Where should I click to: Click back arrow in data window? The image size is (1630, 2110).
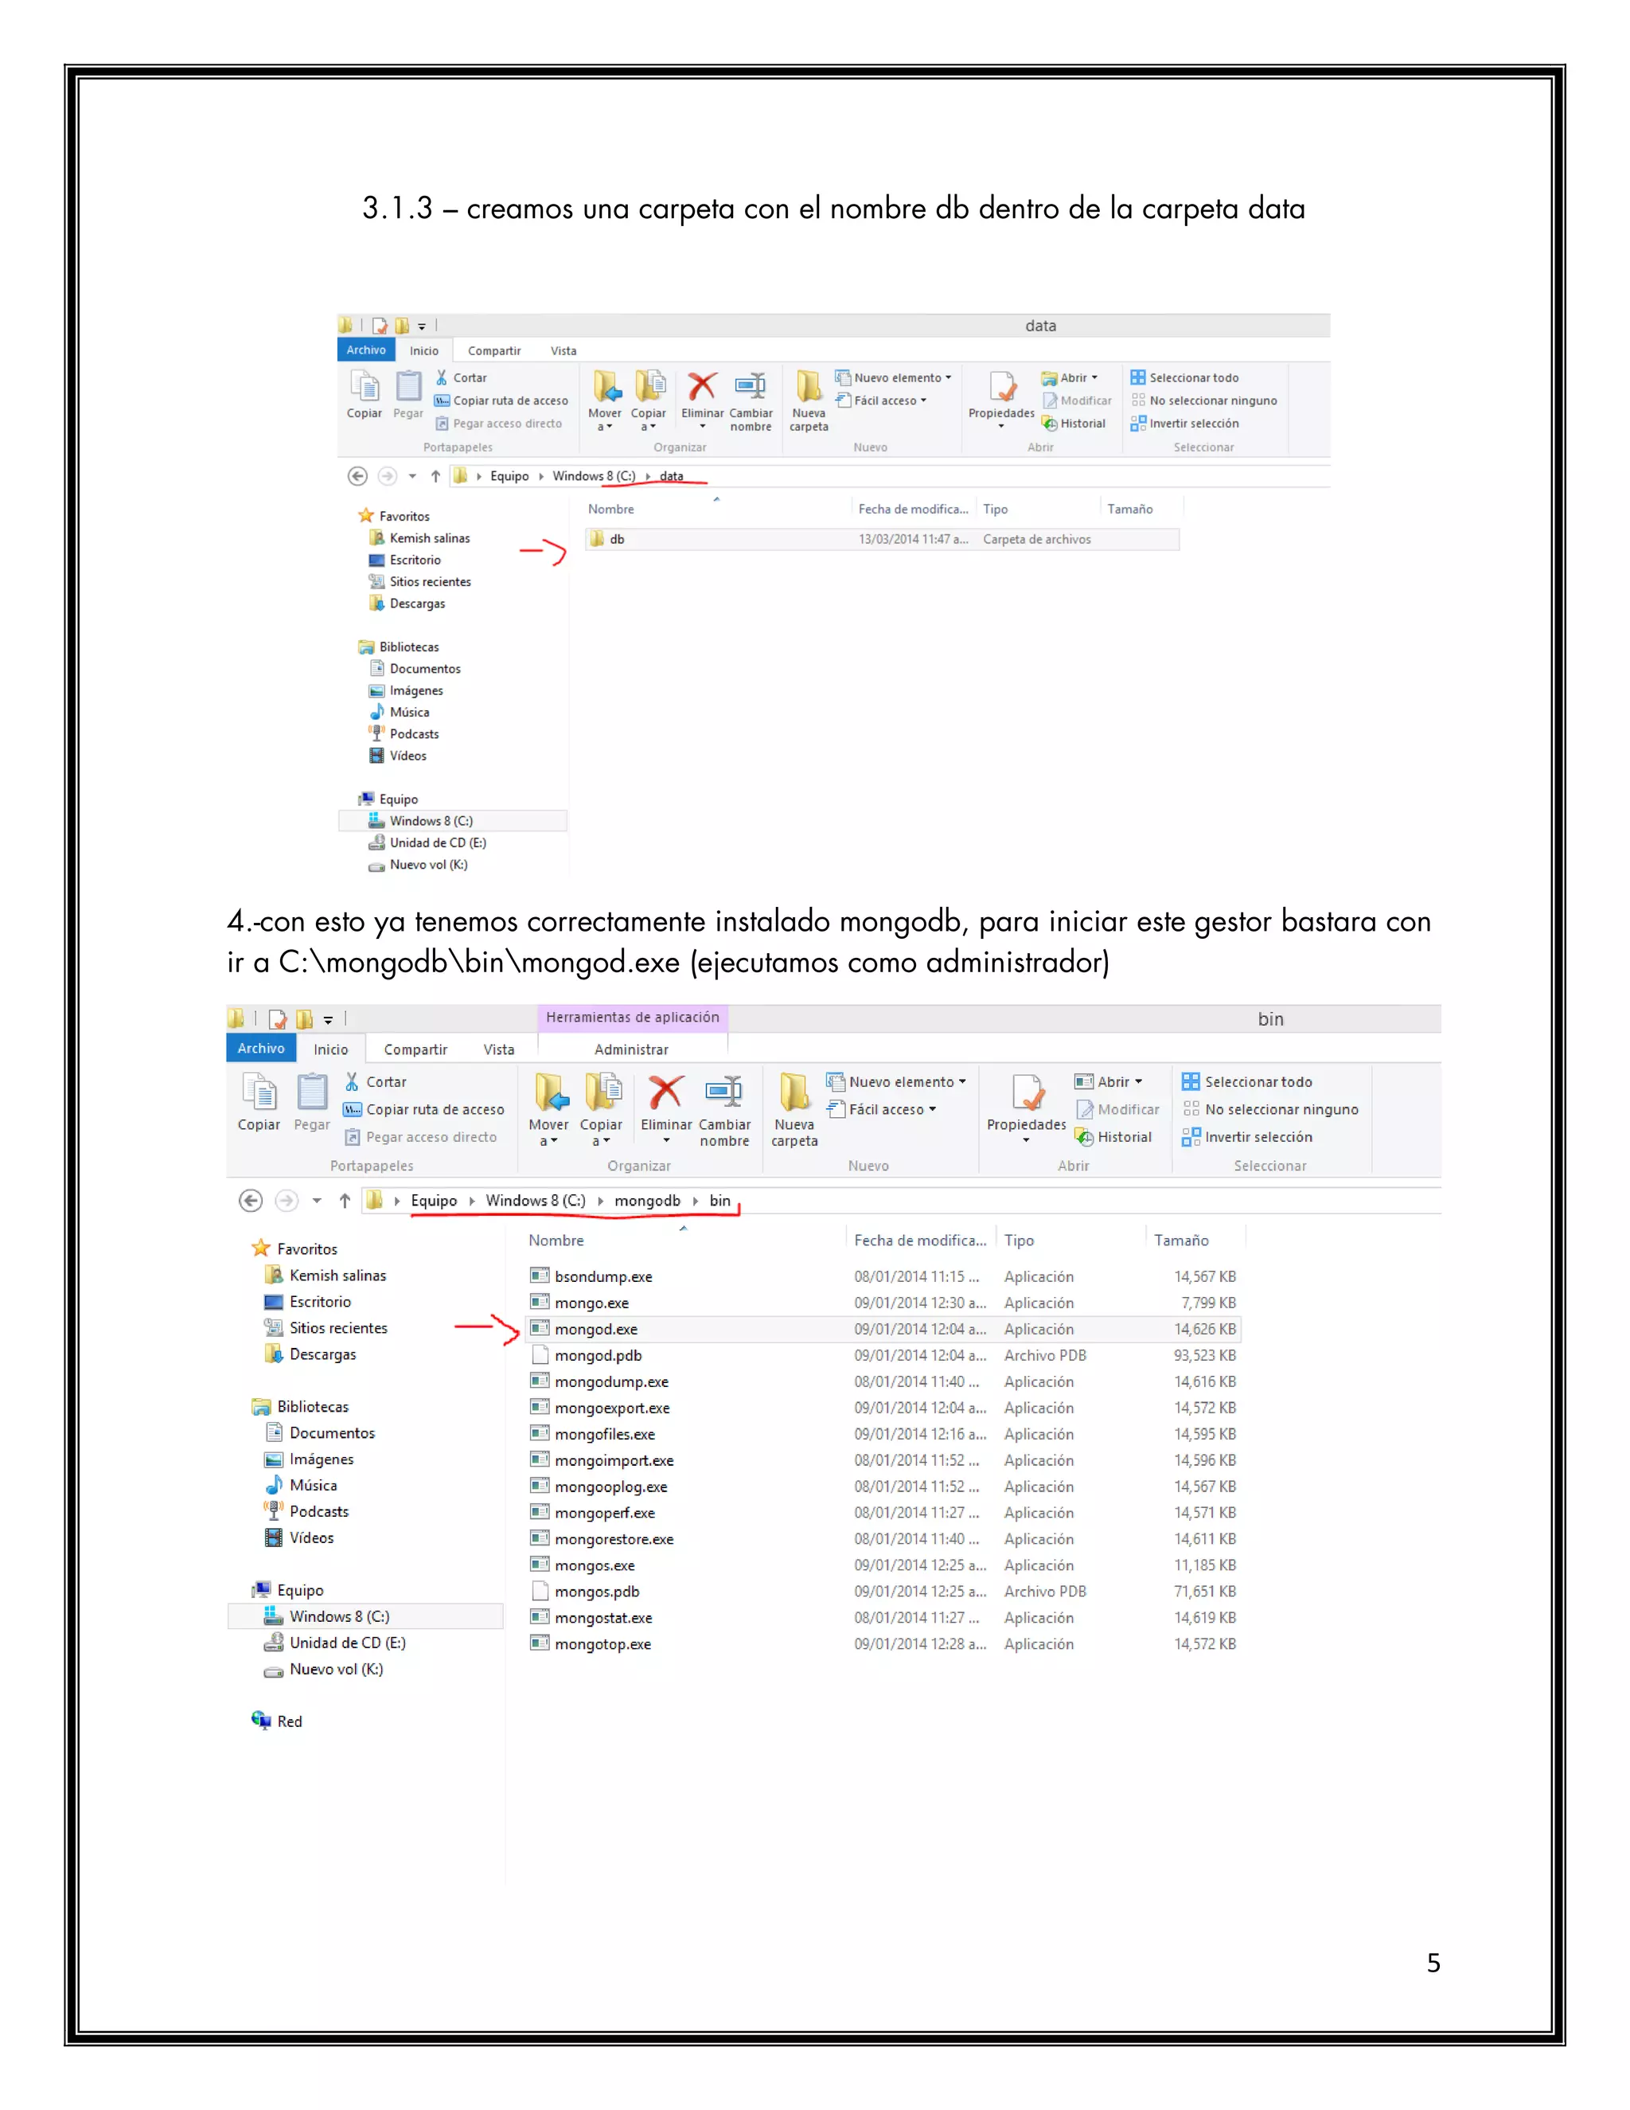tap(357, 476)
